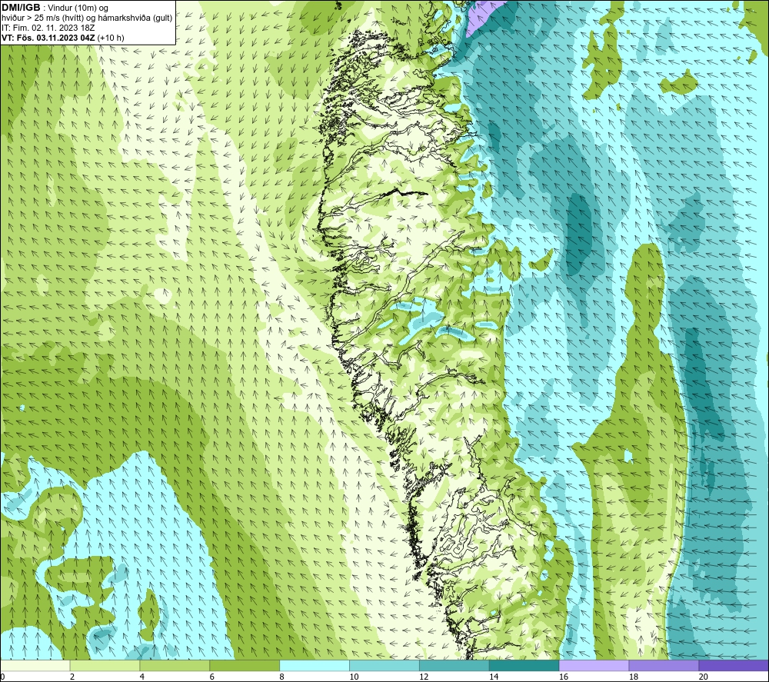
Task: Click the legend label '18'
Action: 633,677
